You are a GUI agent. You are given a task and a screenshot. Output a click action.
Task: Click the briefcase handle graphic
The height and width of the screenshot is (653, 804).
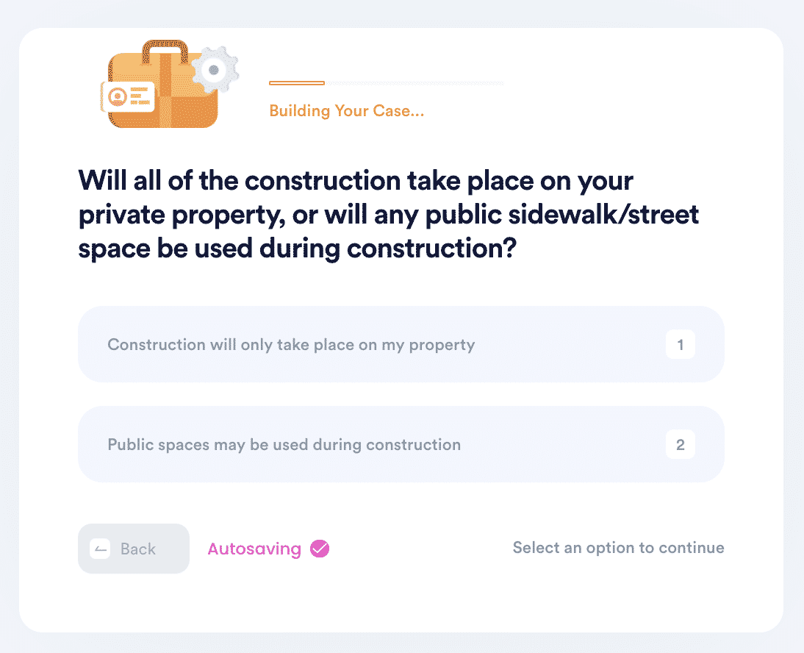[x=165, y=50]
